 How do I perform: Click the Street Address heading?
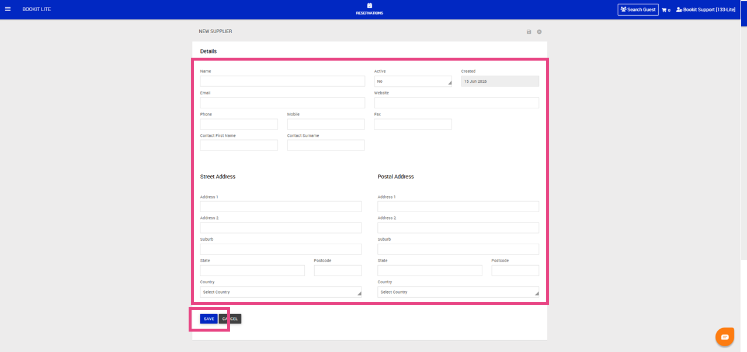click(218, 177)
